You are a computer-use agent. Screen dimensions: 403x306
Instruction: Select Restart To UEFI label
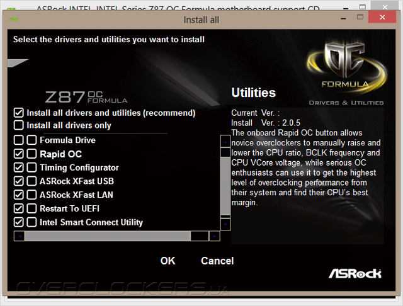pyautogui.click(x=69, y=208)
